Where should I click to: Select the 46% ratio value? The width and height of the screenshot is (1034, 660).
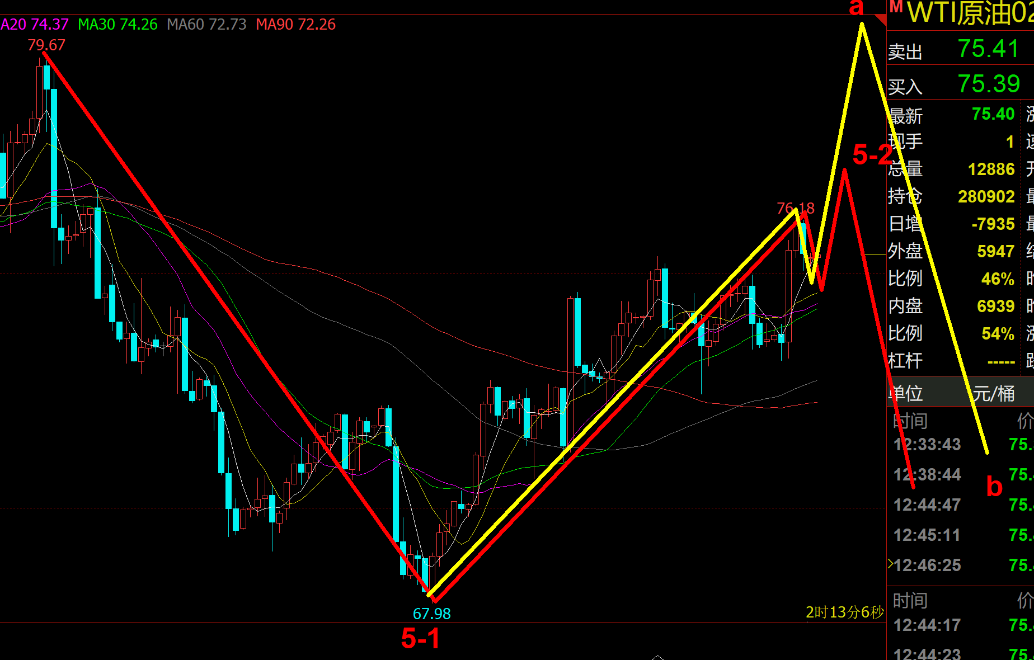tap(998, 279)
